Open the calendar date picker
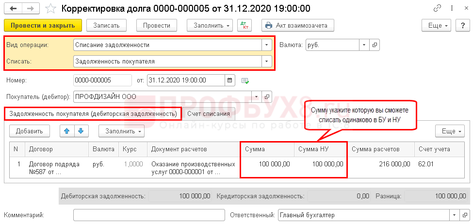This screenshot has width=473, height=224. pyautogui.click(x=229, y=80)
